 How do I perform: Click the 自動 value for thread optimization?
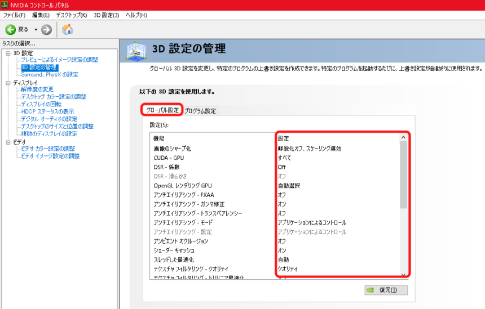(x=283, y=259)
